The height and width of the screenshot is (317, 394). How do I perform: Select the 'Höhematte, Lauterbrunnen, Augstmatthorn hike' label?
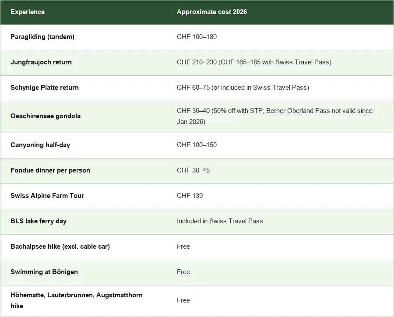click(x=77, y=300)
